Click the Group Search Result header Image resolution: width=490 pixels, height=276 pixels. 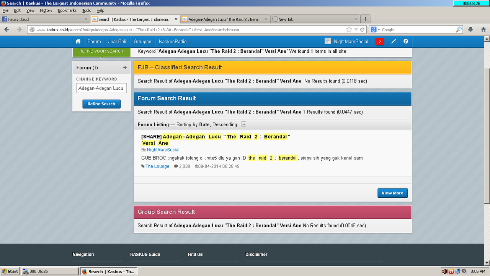click(273, 212)
